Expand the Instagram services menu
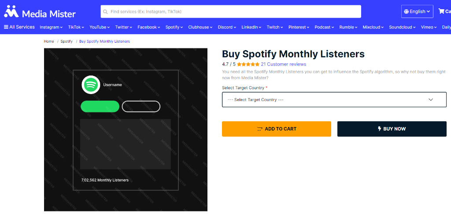 (51, 27)
